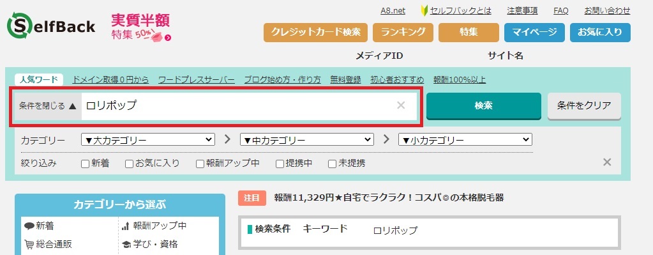Screen dimensions: 653x255
Task: Clear the search keyword with the X icon
Action: [x=401, y=105]
